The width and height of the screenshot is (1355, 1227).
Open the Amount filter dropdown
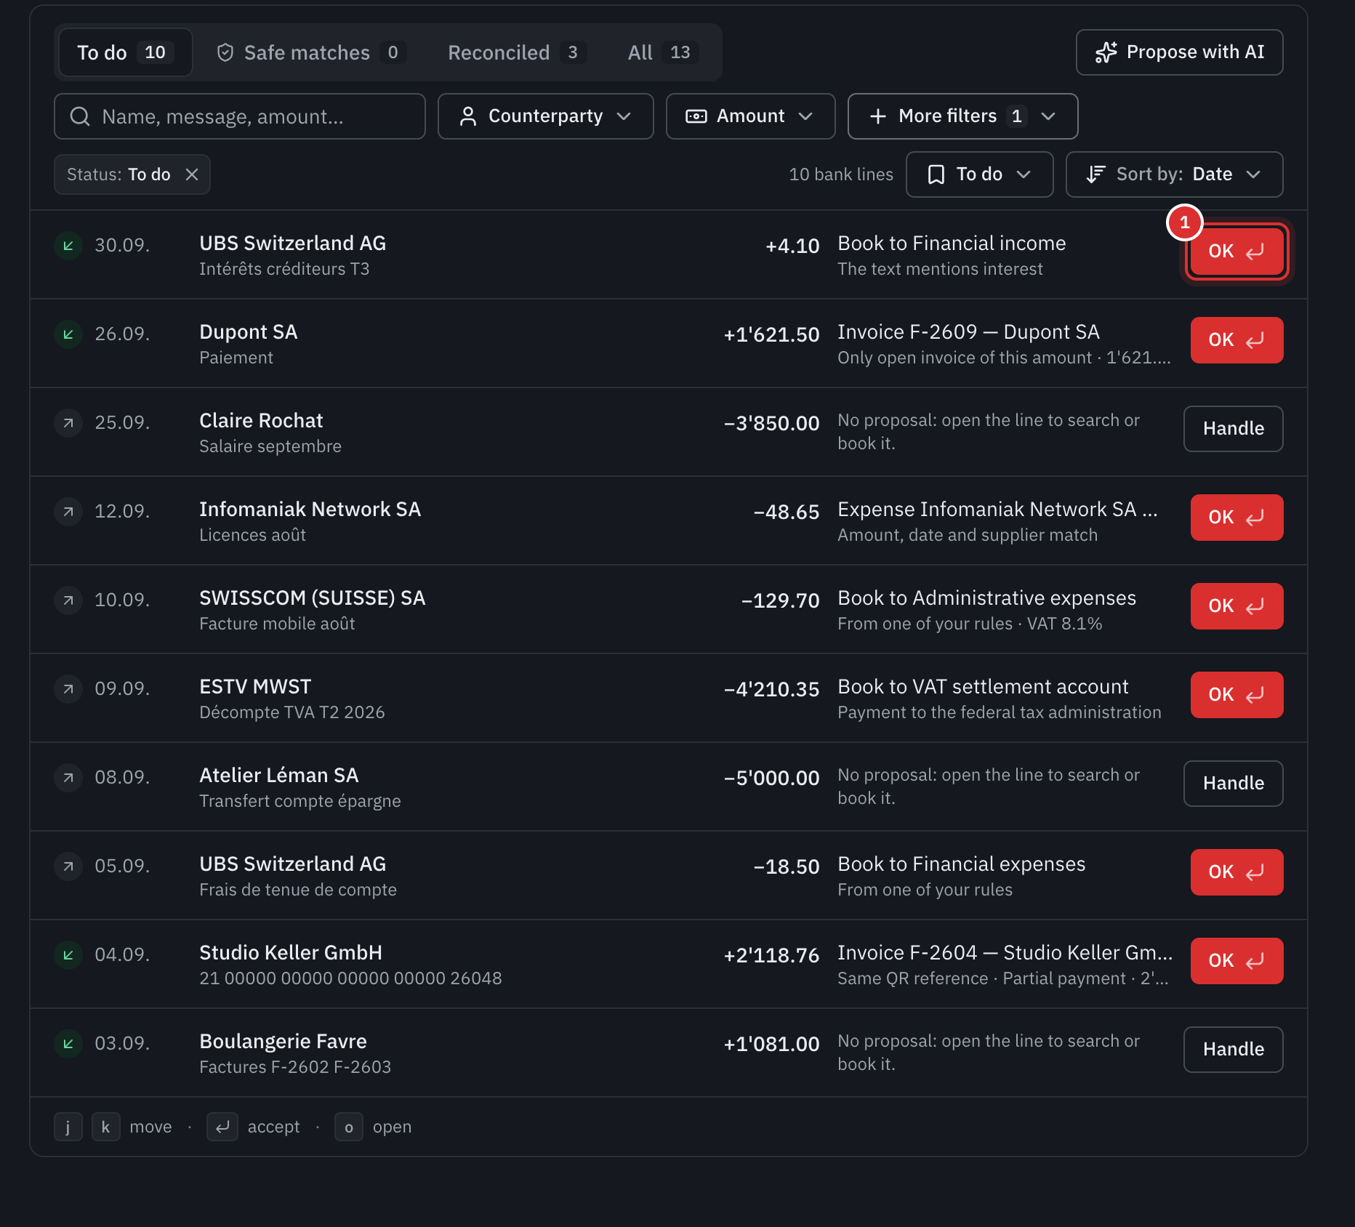tap(750, 116)
